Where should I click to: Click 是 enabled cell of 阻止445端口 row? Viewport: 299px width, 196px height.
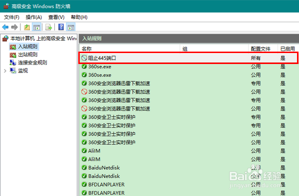click(283, 58)
